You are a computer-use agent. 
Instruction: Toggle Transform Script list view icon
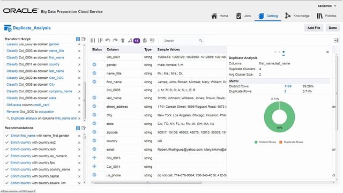click(78, 39)
